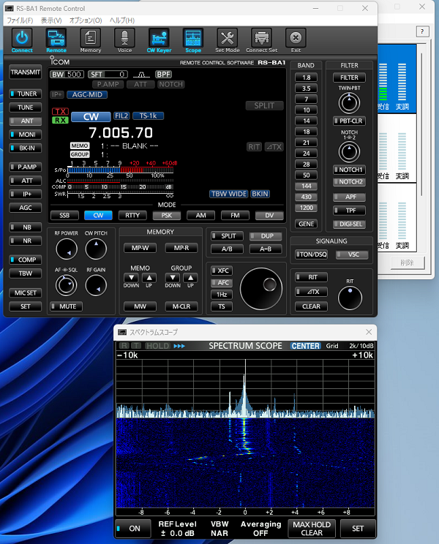Click the help question mark in background window
This screenshot has width=439, height=544.
point(422,31)
